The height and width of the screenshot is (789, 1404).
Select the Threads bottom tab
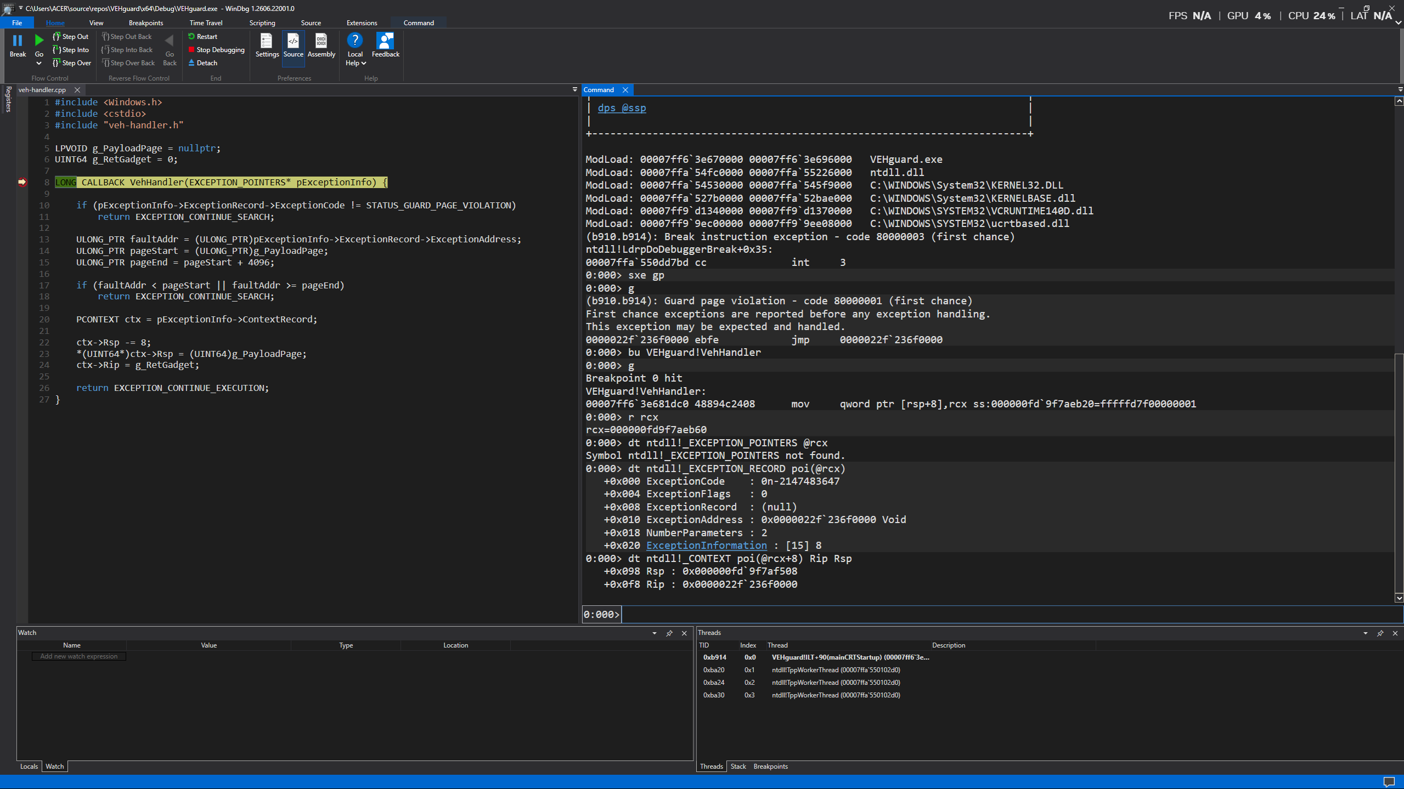pyautogui.click(x=712, y=767)
